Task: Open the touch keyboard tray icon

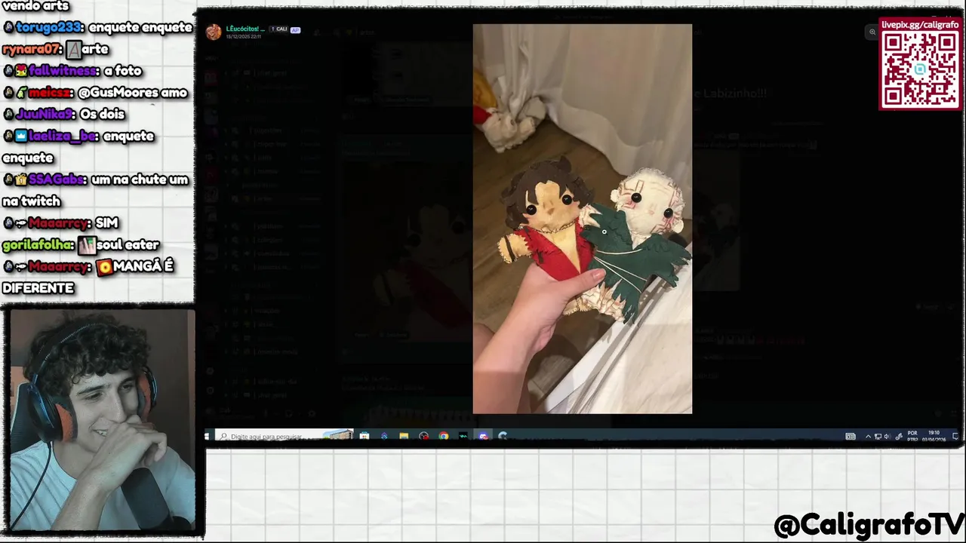Action: 851,436
